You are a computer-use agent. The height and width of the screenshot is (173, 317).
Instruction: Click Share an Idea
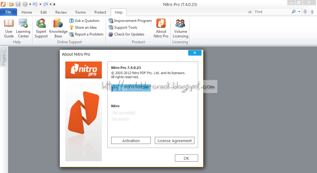point(83,27)
